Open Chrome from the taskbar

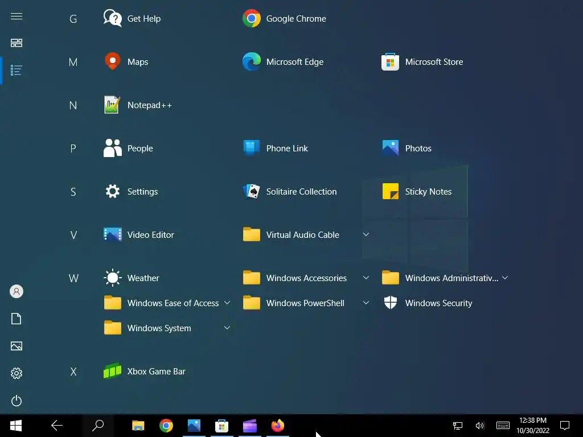pyautogui.click(x=166, y=426)
